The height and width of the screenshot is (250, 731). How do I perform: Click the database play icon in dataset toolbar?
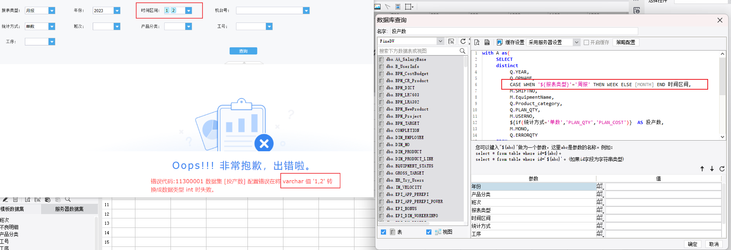pos(48,199)
